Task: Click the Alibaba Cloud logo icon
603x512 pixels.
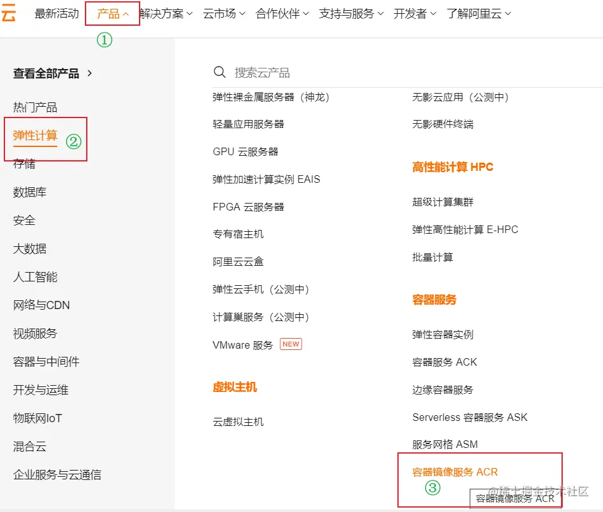Action: click(x=8, y=13)
